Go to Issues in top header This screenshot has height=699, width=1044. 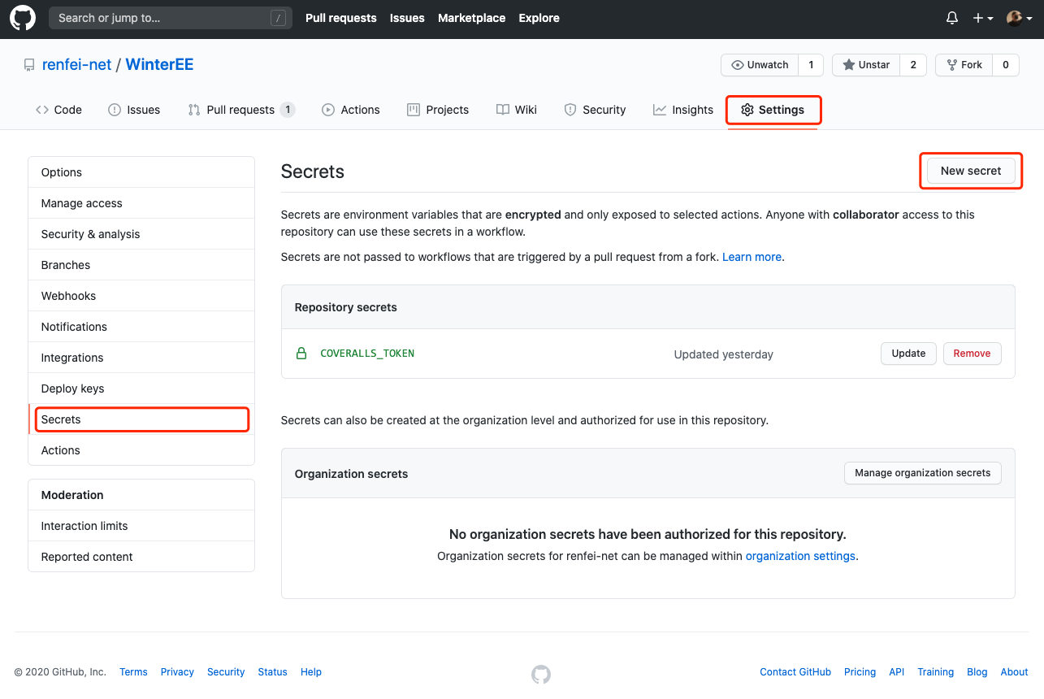click(407, 18)
